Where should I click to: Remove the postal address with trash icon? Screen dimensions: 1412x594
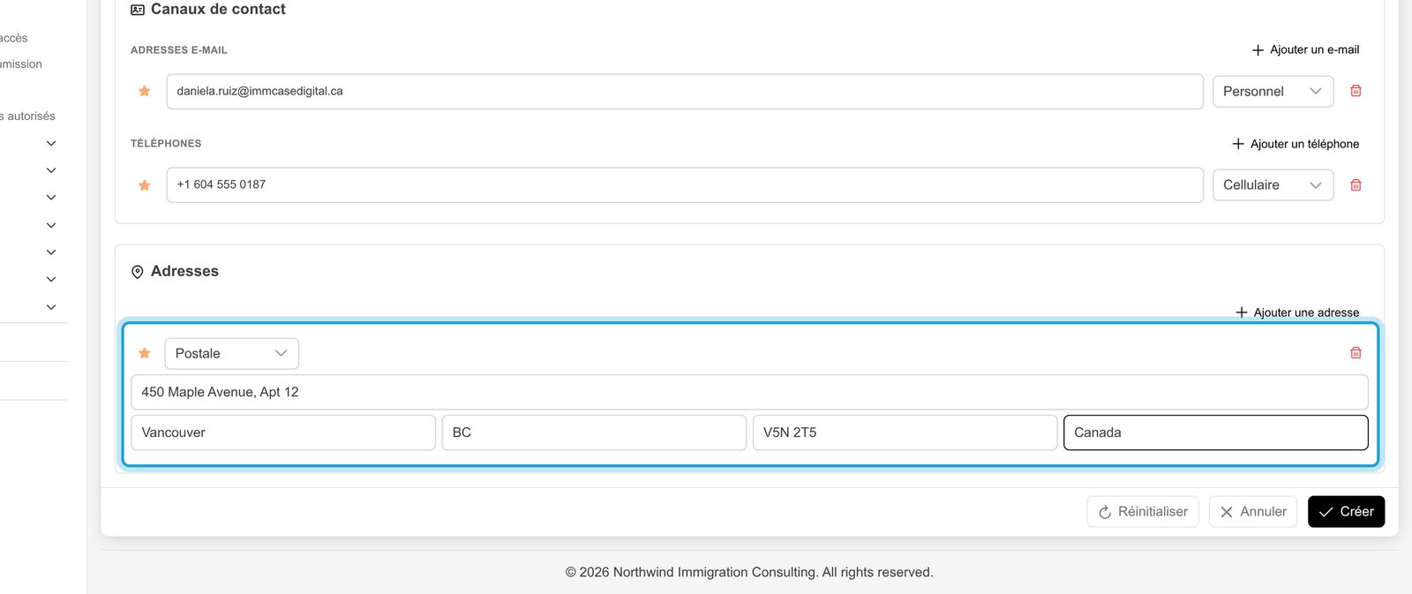(1356, 353)
